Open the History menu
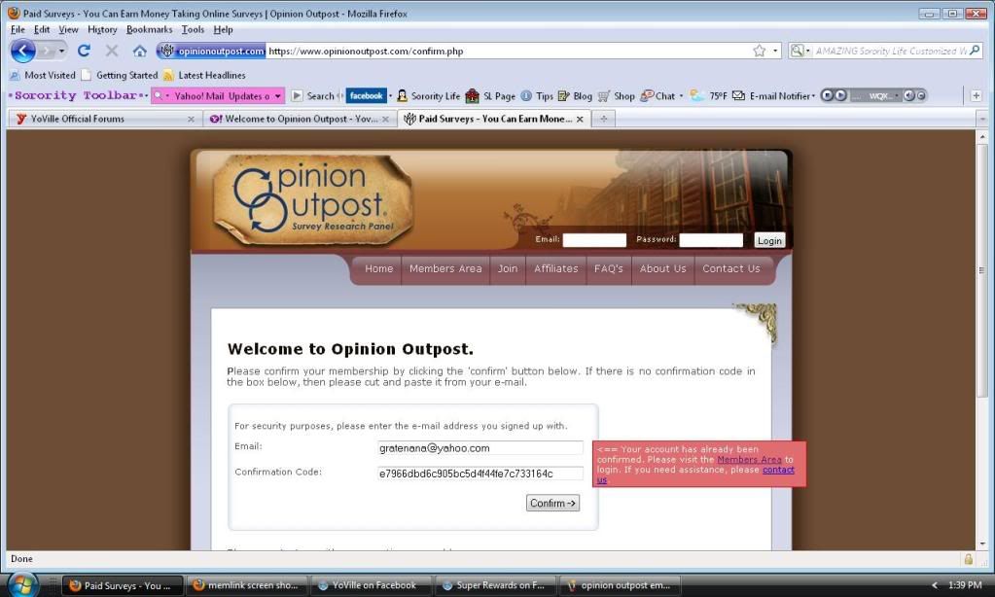 [102, 29]
